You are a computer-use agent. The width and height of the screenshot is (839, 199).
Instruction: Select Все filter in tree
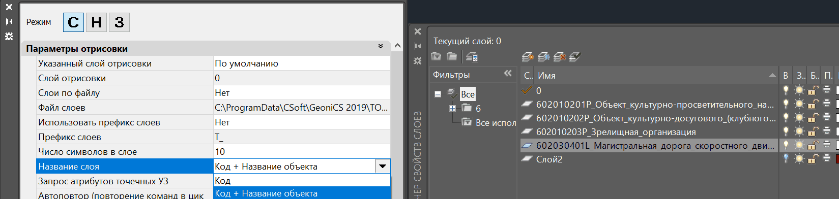point(468,94)
